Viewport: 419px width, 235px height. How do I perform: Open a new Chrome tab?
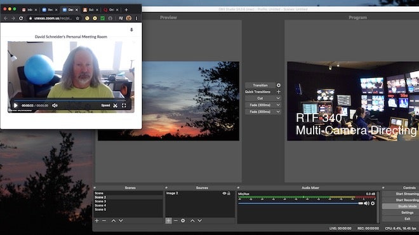(x=126, y=10)
